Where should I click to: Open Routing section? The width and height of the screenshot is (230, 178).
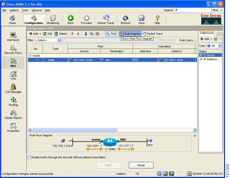pyautogui.click(x=13, y=102)
